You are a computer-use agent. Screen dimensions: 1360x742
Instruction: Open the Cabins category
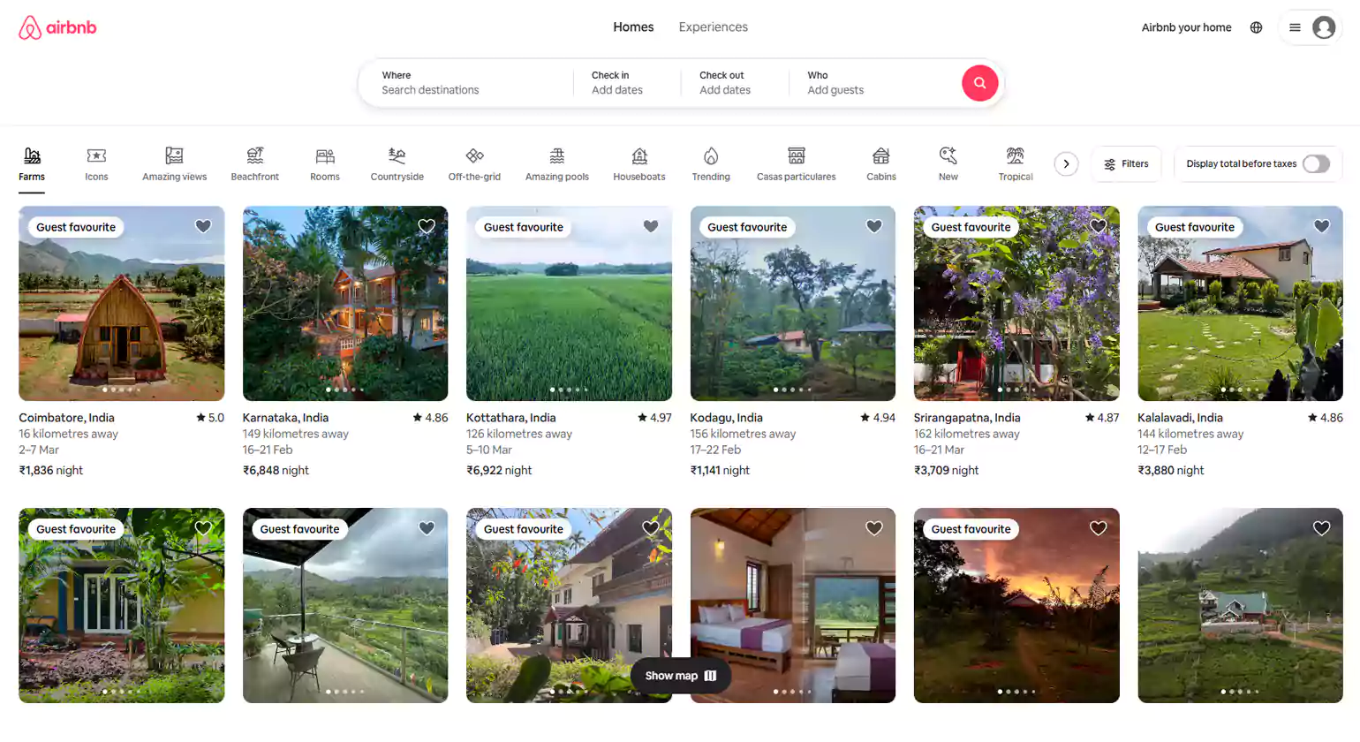[x=880, y=163]
